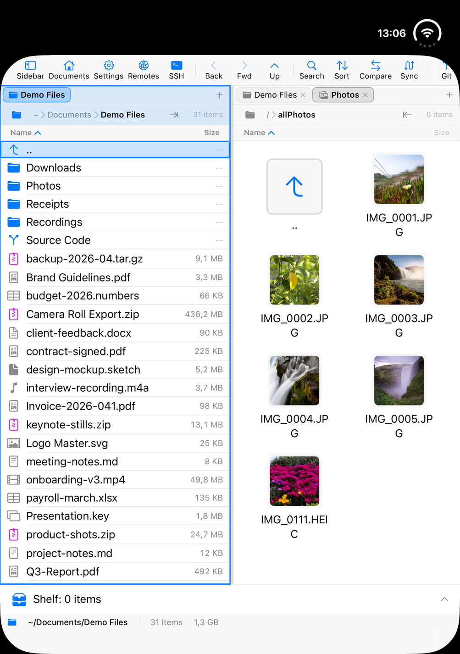Select interview-recording.m4a audio file

[x=116, y=388]
